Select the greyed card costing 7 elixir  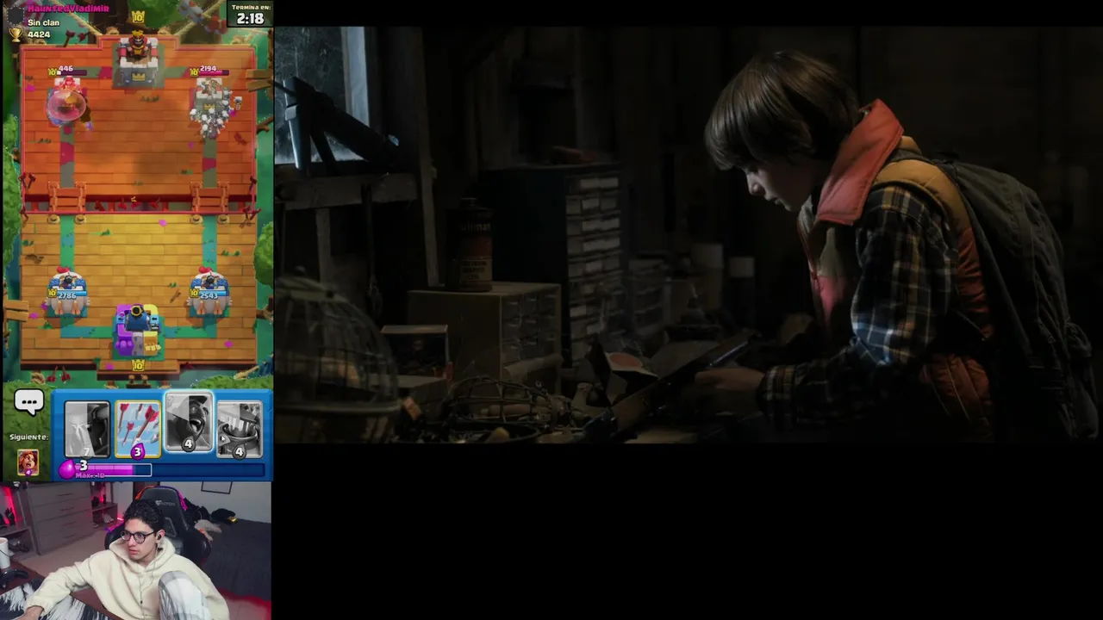click(87, 428)
